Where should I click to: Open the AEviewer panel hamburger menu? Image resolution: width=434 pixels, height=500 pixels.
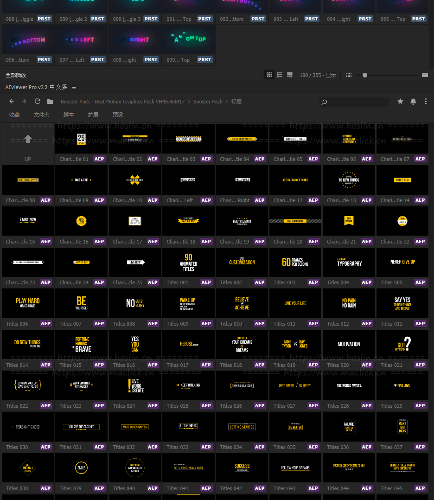click(x=74, y=87)
